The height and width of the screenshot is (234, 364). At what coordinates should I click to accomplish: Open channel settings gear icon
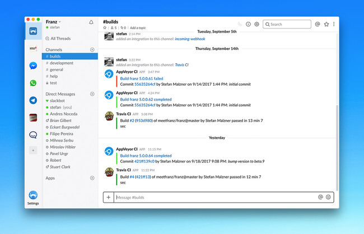(x=256, y=24)
